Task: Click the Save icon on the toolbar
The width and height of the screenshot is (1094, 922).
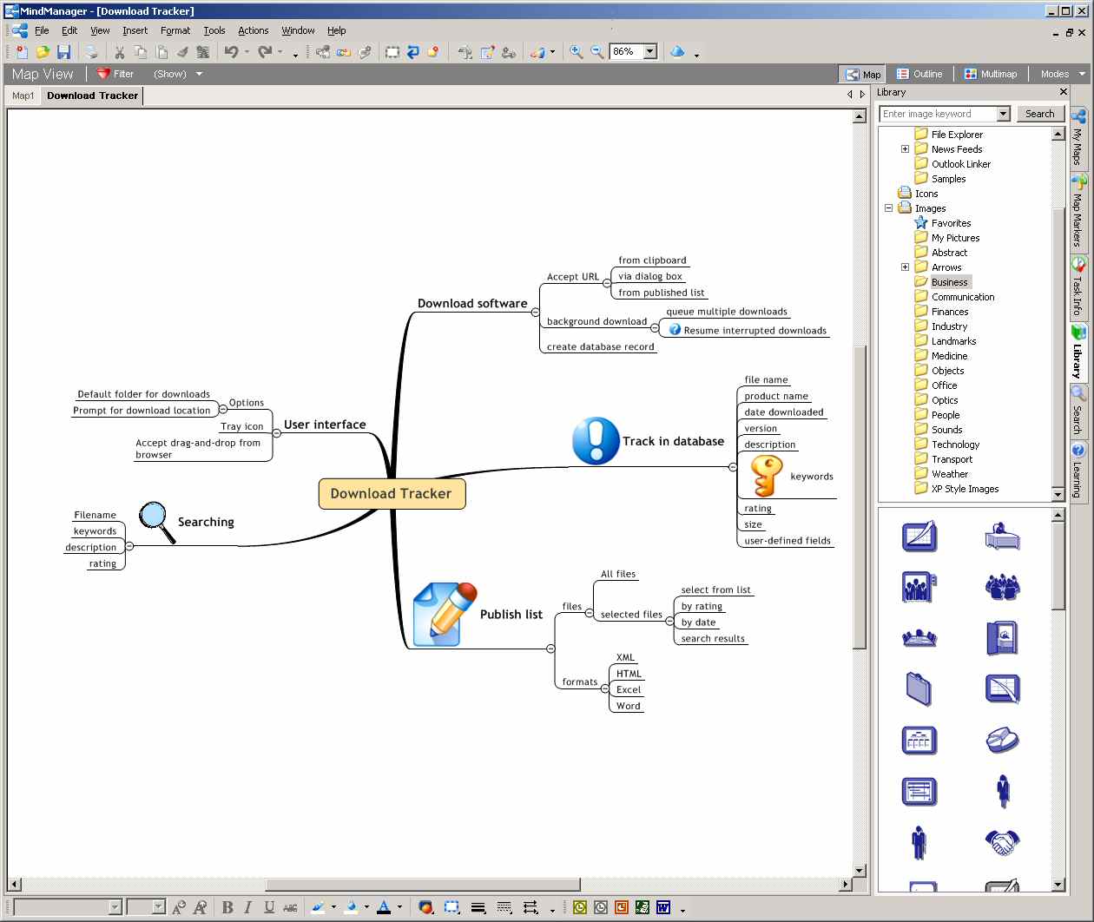Action: pos(63,51)
